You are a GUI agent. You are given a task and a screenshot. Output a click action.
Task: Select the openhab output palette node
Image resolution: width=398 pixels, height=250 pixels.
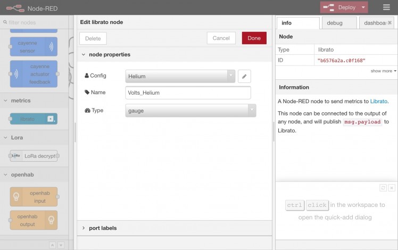pyautogui.click(x=34, y=220)
